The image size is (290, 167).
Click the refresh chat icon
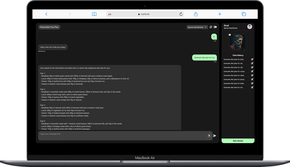[211, 27]
